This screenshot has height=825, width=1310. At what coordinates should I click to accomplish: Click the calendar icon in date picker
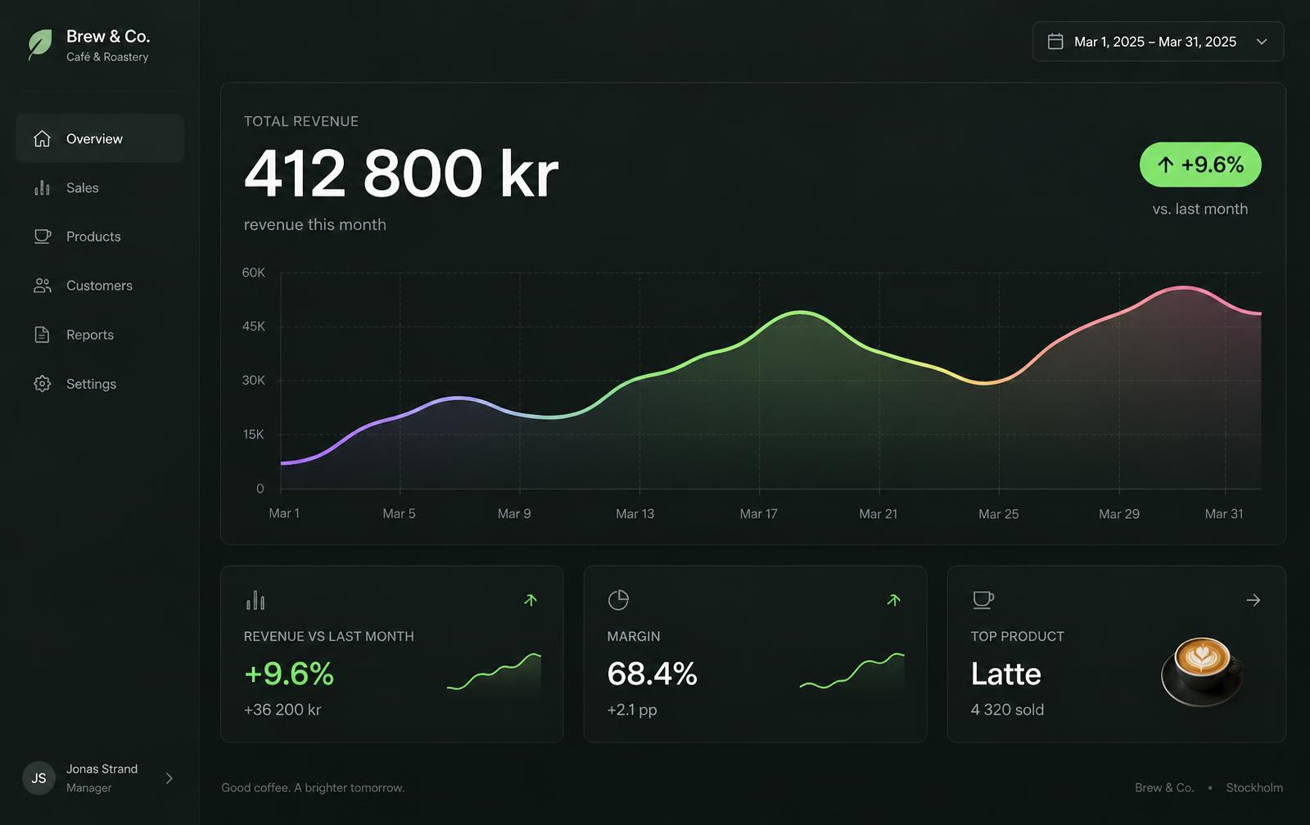tap(1055, 42)
